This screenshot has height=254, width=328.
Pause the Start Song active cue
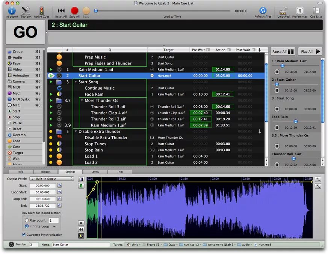pos(277,109)
